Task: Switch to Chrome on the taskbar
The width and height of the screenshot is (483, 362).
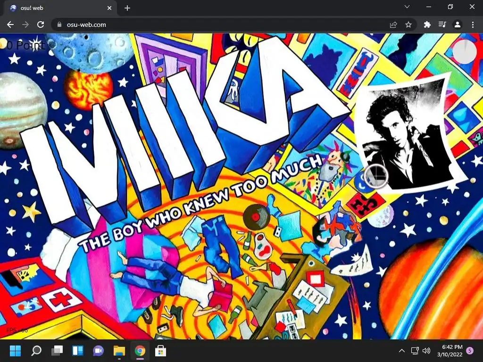Action: [140, 351]
